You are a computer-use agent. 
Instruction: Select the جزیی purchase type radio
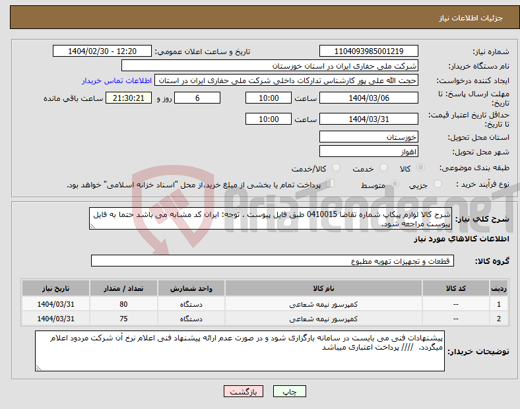[x=438, y=184]
